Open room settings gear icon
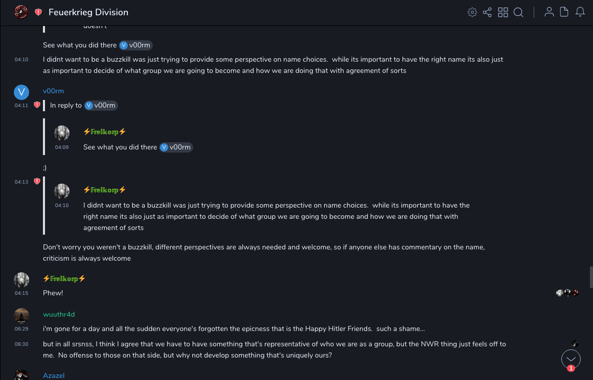 [472, 12]
